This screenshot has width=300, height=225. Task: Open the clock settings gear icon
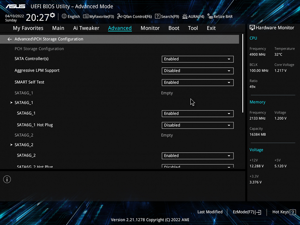coord(52,15)
